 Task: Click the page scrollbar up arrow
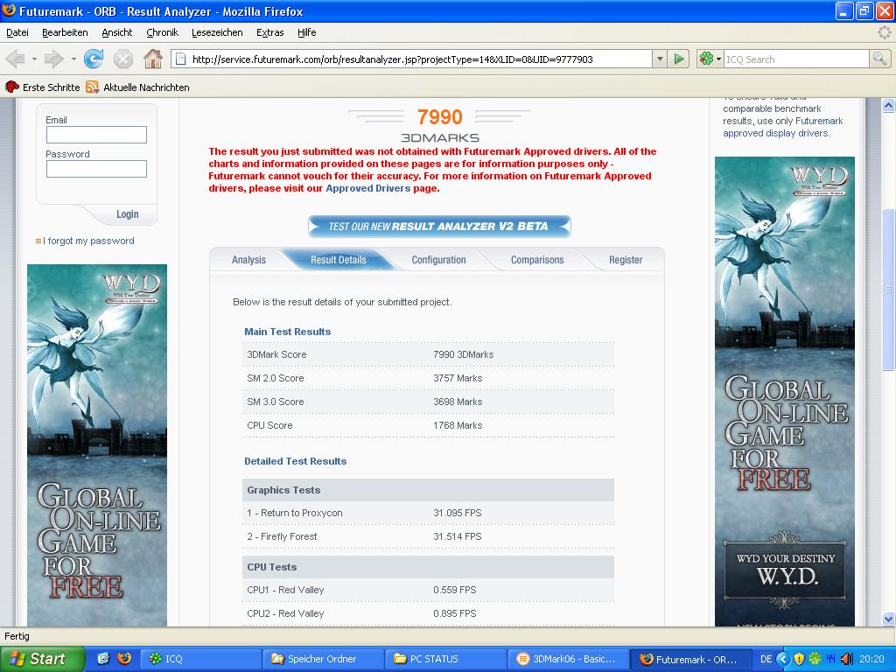pos(888,105)
